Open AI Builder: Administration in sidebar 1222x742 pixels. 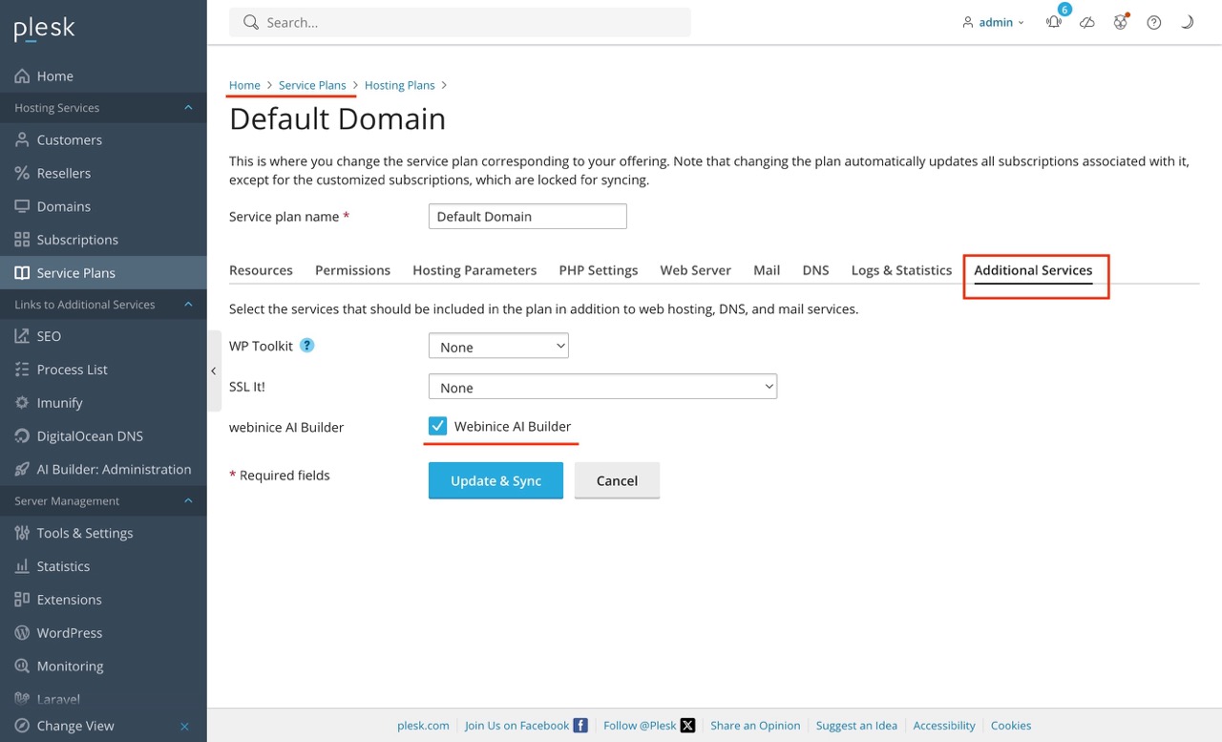pos(114,470)
